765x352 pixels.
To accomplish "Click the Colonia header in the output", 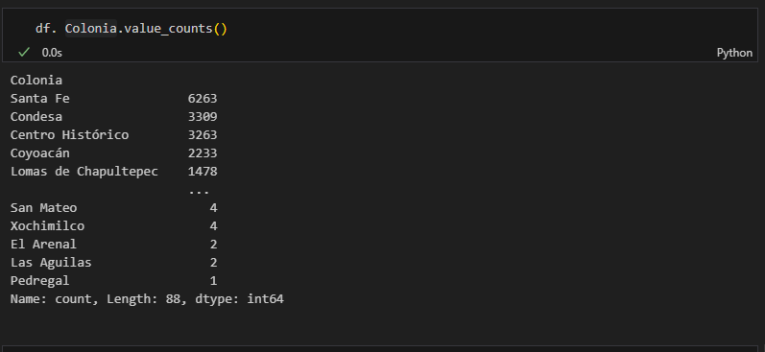I will point(36,81).
